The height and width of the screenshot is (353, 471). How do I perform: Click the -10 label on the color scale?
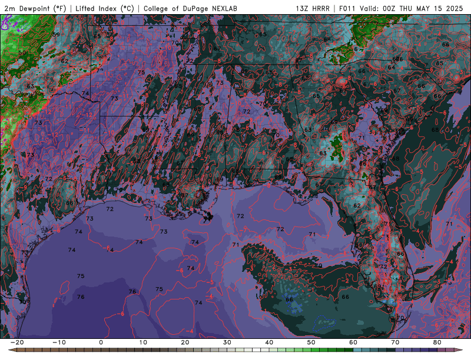pyautogui.click(x=59, y=342)
